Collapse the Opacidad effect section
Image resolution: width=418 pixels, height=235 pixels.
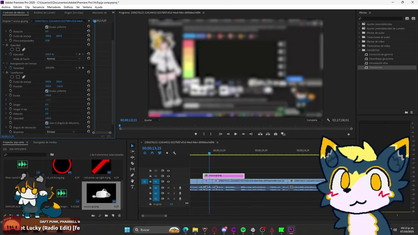click(3, 45)
